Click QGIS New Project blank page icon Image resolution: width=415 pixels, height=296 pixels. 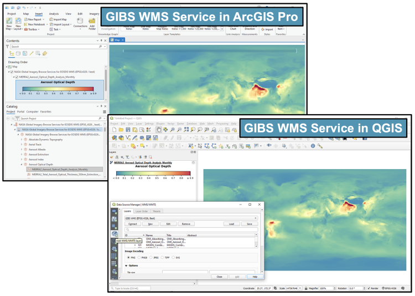[x=115, y=130]
